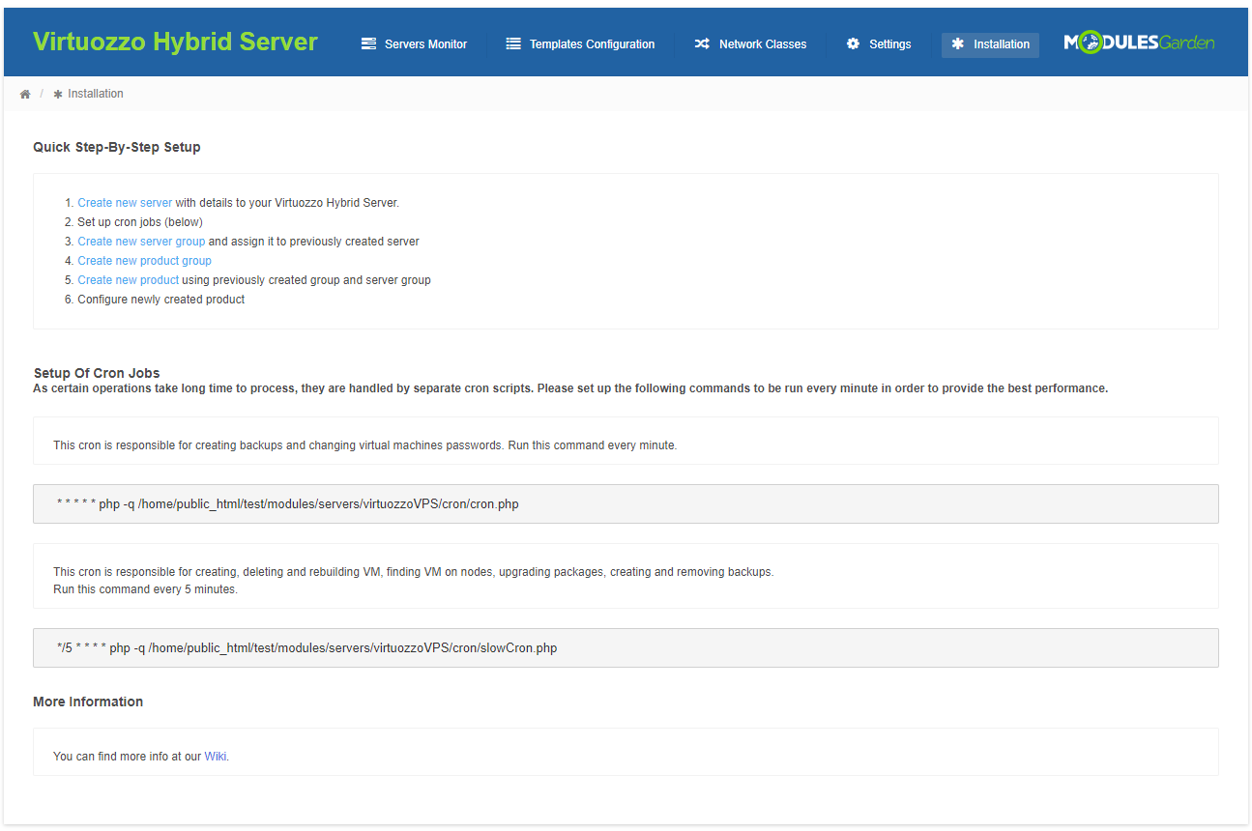Open Templates Configuration menu item
Screen dimensions: 1252x831
[x=581, y=44]
